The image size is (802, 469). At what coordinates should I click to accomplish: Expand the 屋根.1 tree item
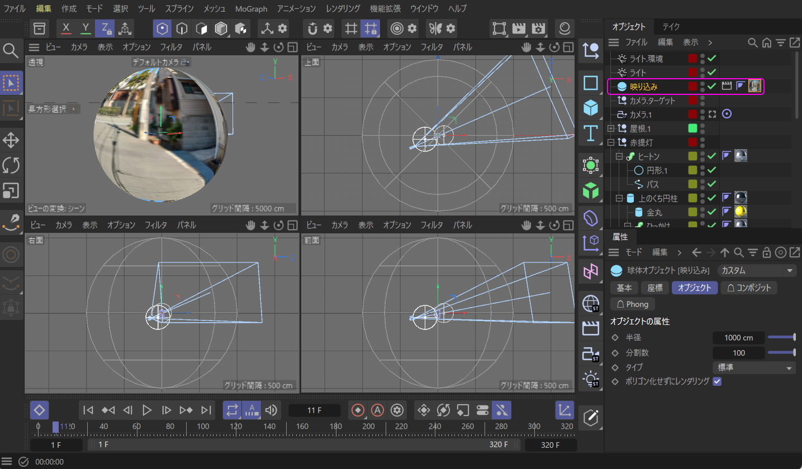click(611, 128)
